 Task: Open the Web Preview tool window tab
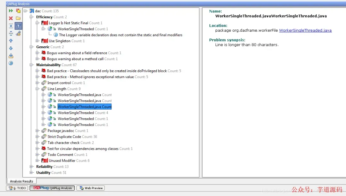point(90,188)
